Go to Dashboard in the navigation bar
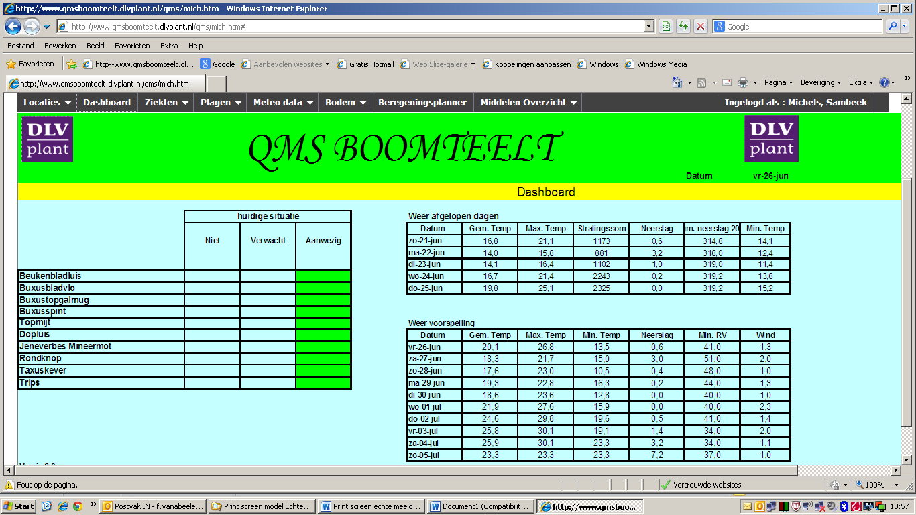Image resolution: width=916 pixels, height=515 pixels. click(x=107, y=103)
